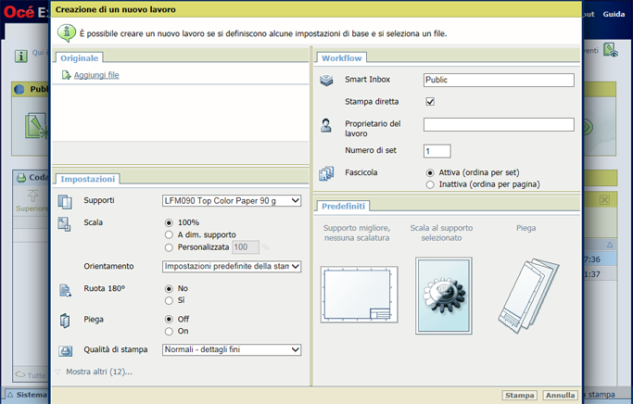Click the custom scale percentage field
Screen dimensions: 633x404
(246, 247)
